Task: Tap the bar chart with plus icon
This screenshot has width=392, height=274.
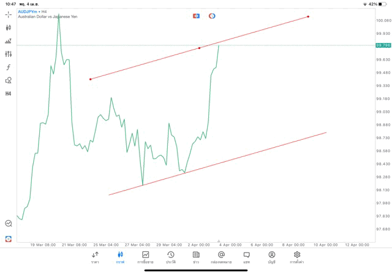Action: [9, 41]
